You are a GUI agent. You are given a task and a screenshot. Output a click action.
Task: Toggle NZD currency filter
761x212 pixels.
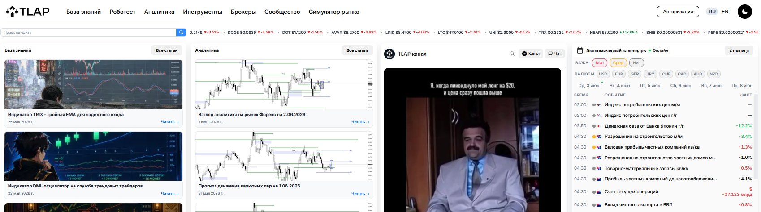point(714,74)
